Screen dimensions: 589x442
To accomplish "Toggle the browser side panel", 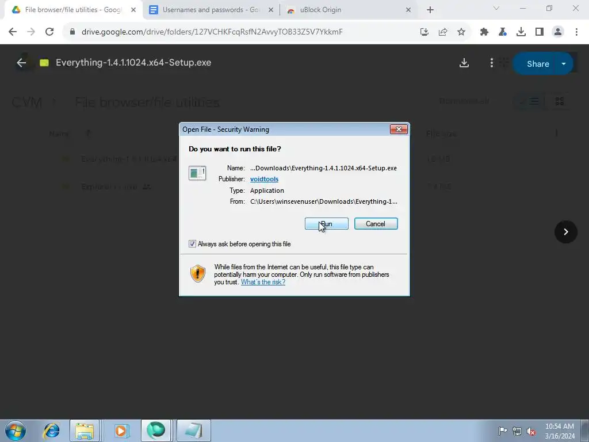I will [x=540, y=32].
